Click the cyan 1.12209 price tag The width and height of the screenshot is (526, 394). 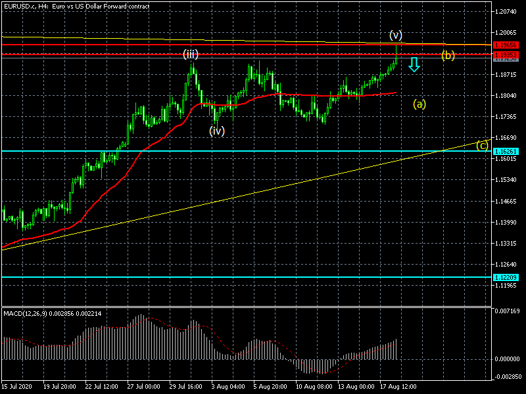click(506, 277)
